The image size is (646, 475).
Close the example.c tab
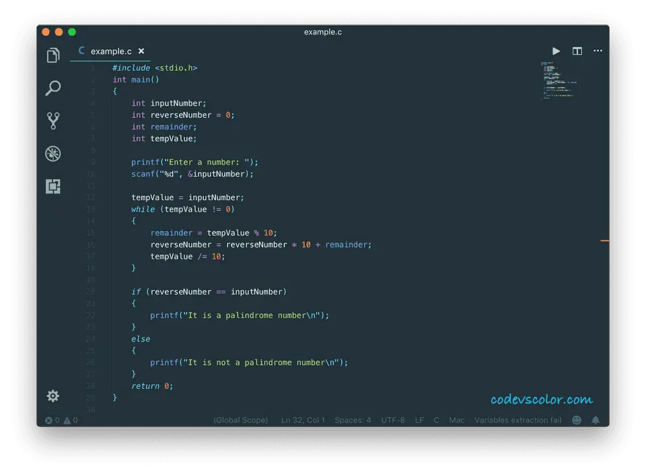click(x=141, y=51)
